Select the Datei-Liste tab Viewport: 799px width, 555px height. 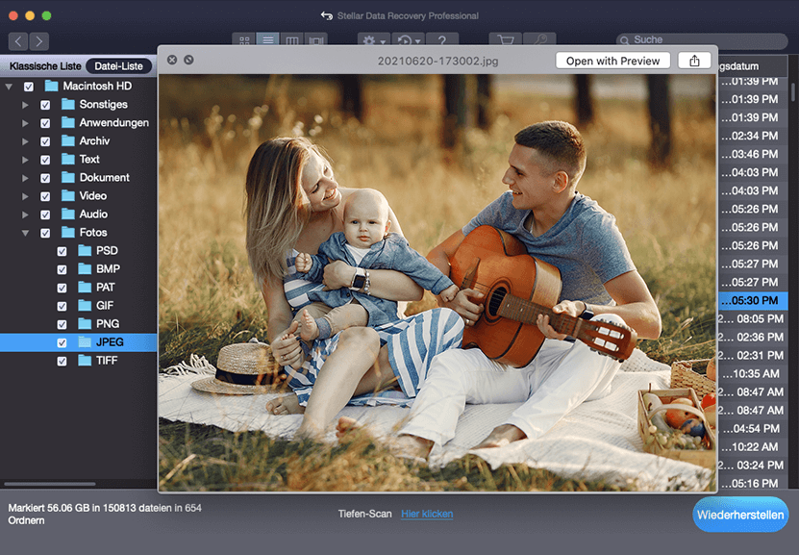118,66
